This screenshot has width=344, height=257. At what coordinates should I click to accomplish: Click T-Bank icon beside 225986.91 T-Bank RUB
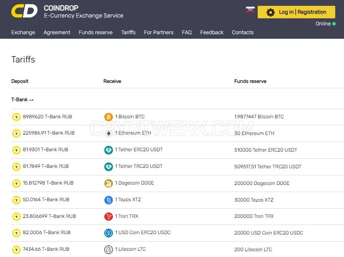click(x=16, y=133)
